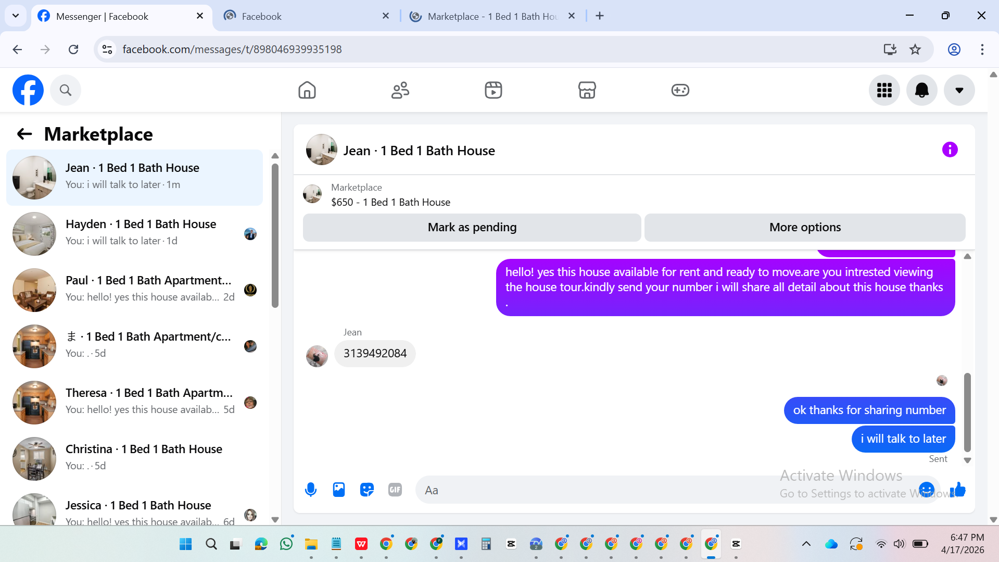This screenshot has height=562, width=999.
Task: Click the install app icon in address bar
Action: pos(890,49)
